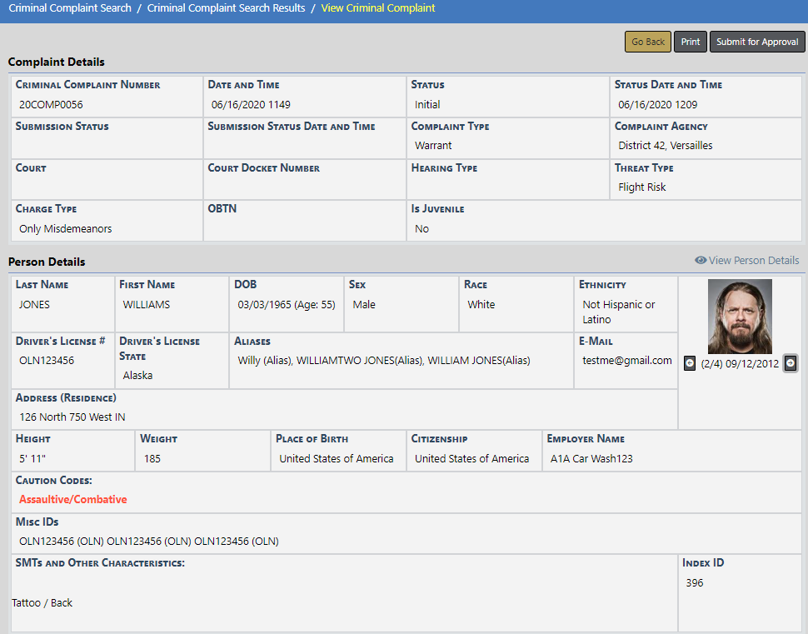
Task: Return to Criminal Complaint Search Results
Action: [x=226, y=8]
